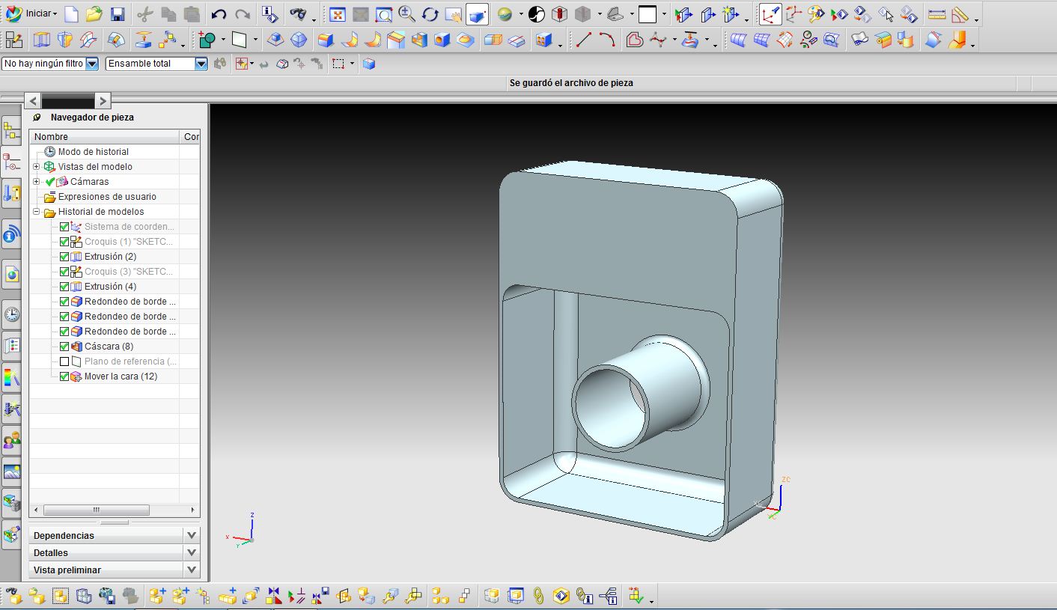Activate the Rotate view tool

[430, 13]
